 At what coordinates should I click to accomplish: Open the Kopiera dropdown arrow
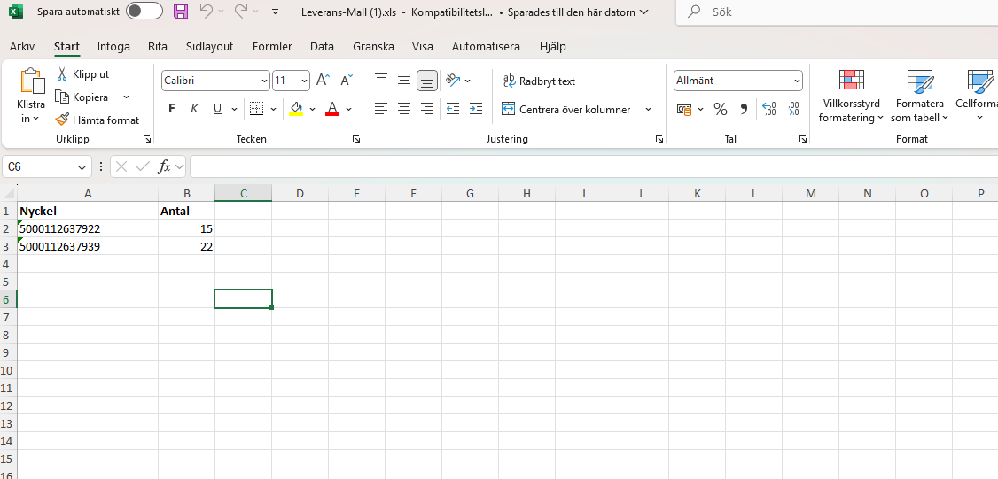pyautogui.click(x=126, y=97)
